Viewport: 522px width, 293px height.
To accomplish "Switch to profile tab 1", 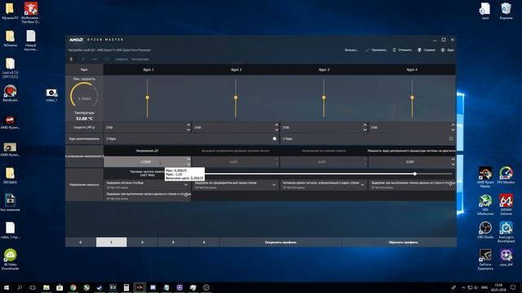I will pyautogui.click(x=111, y=243).
